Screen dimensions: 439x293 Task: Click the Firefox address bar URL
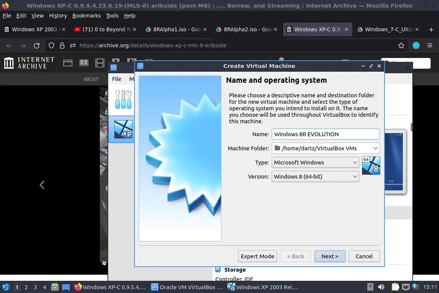point(153,45)
